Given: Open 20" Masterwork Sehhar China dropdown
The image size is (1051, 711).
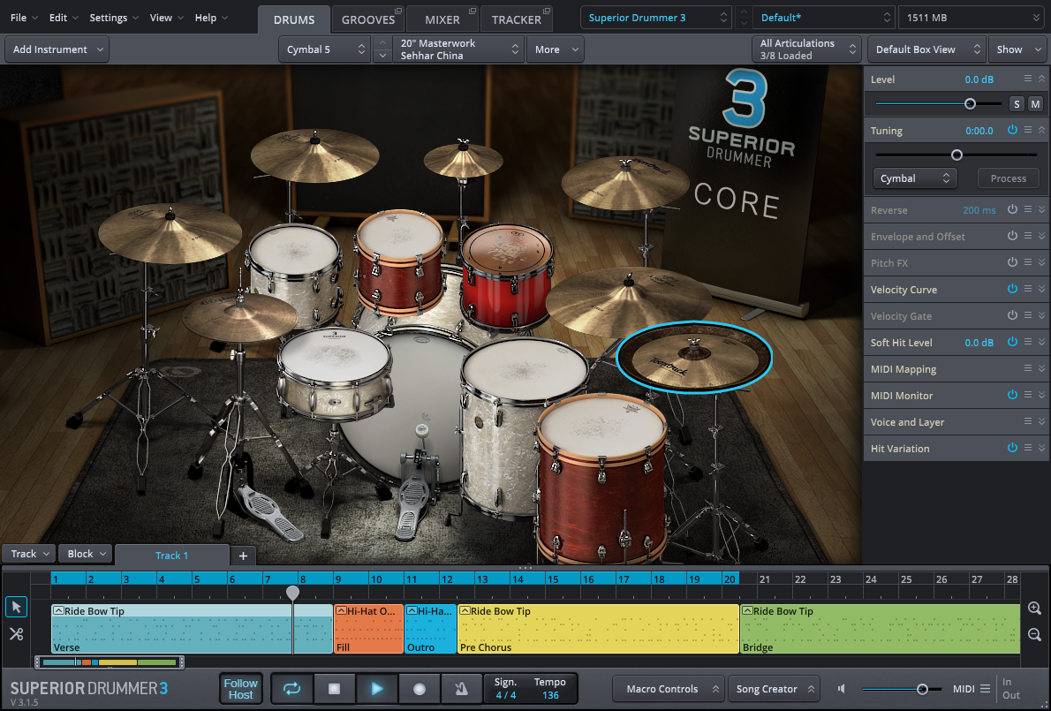Looking at the screenshot, I should tap(459, 49).
